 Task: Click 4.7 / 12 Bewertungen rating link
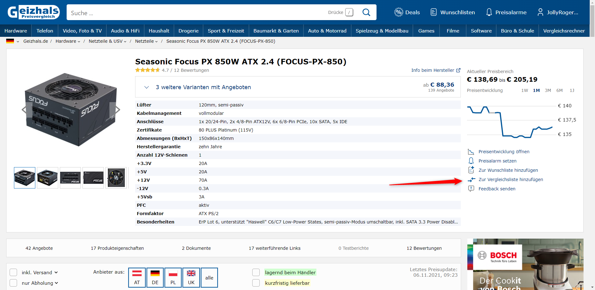185,70
